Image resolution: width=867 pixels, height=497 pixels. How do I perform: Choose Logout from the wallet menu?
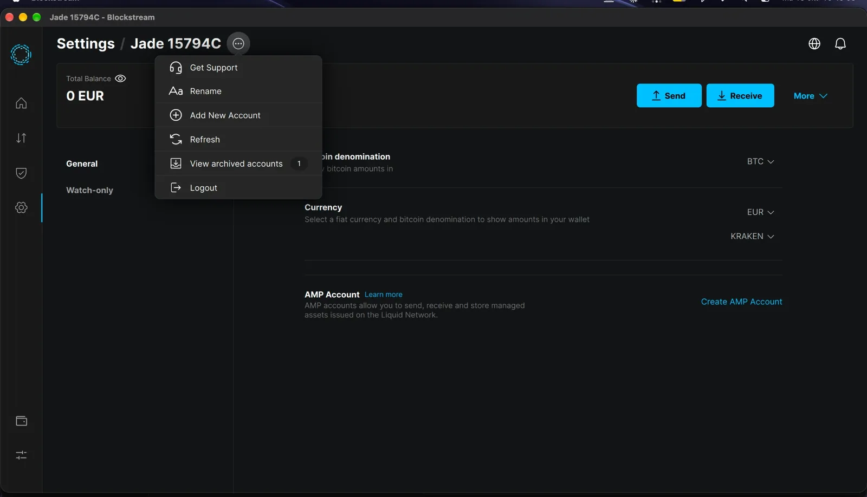[x=238, y=188]
